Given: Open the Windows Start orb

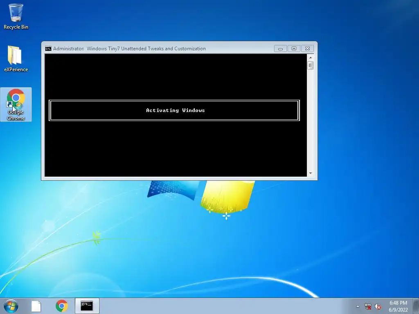Looking at the screenshot, I should (11, 306).
